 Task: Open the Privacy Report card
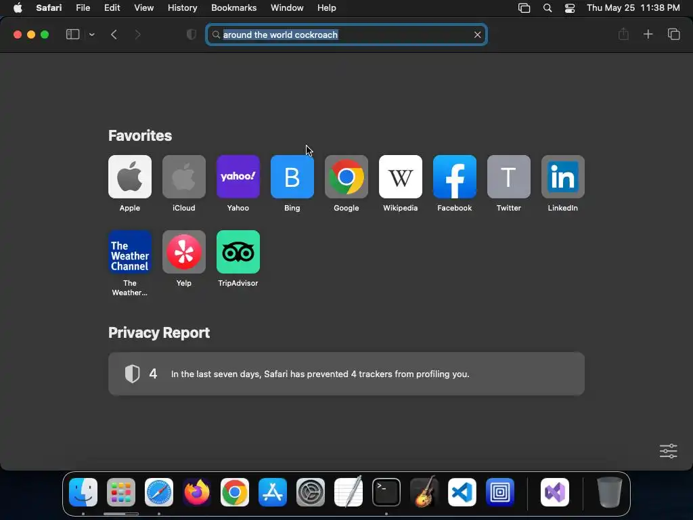click(x=346, y=374)
